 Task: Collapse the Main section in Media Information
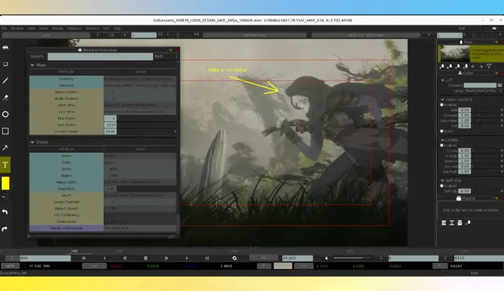tap(32, 65)
